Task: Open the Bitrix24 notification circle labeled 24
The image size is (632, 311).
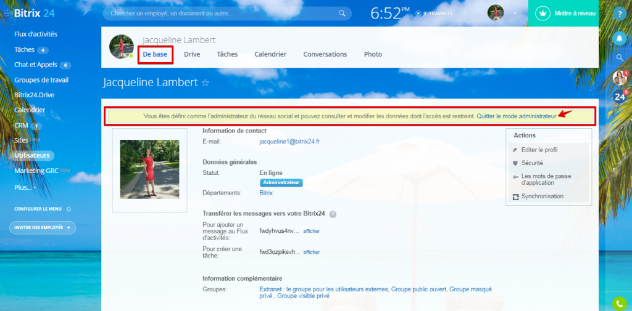Action: 620,97
